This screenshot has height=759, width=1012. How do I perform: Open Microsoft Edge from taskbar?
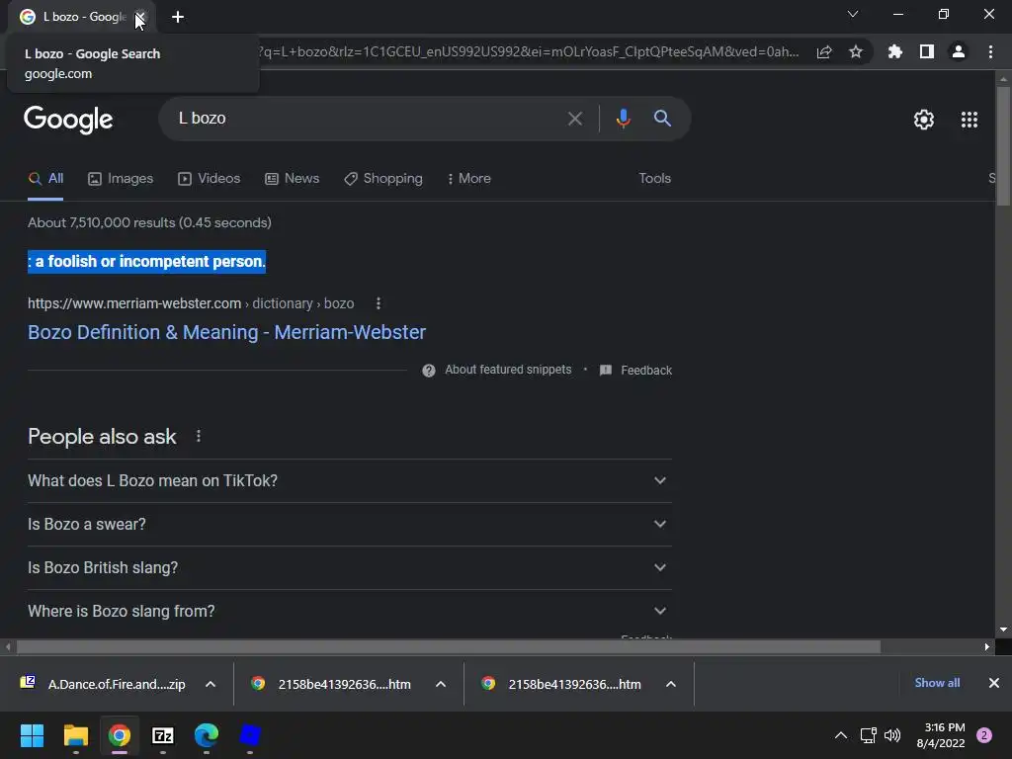(206, 735)
